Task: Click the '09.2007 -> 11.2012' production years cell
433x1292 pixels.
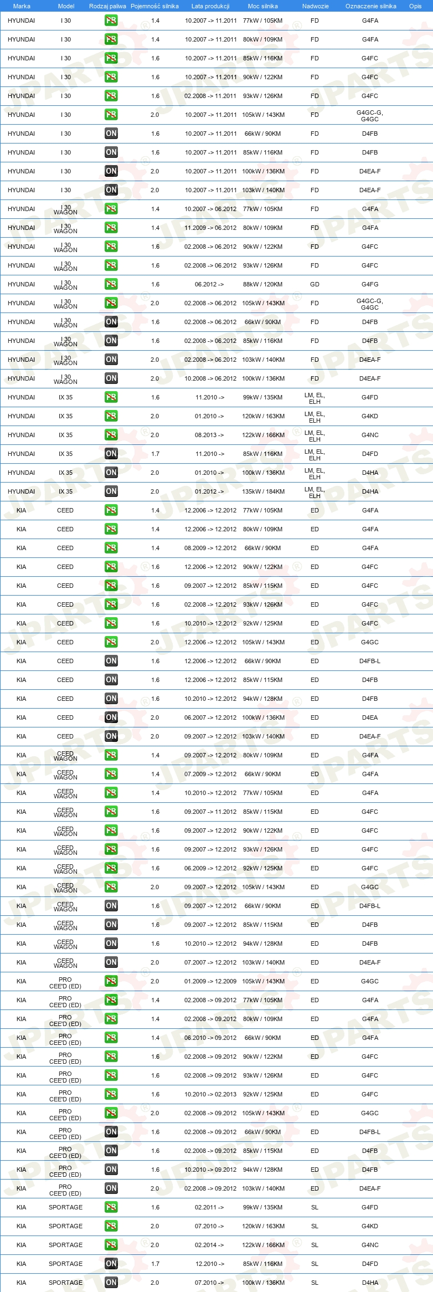Action: pos(210,812)
